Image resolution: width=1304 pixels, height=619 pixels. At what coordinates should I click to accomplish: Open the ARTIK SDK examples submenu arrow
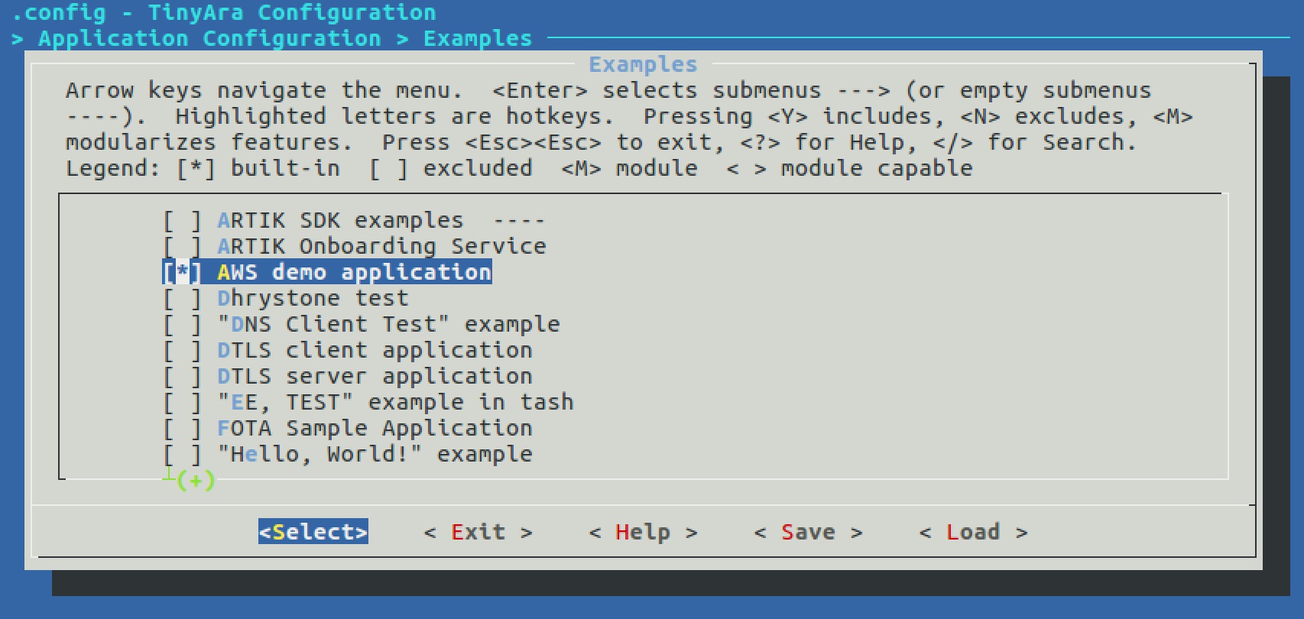pyautogui.click(x=519, y=221)
